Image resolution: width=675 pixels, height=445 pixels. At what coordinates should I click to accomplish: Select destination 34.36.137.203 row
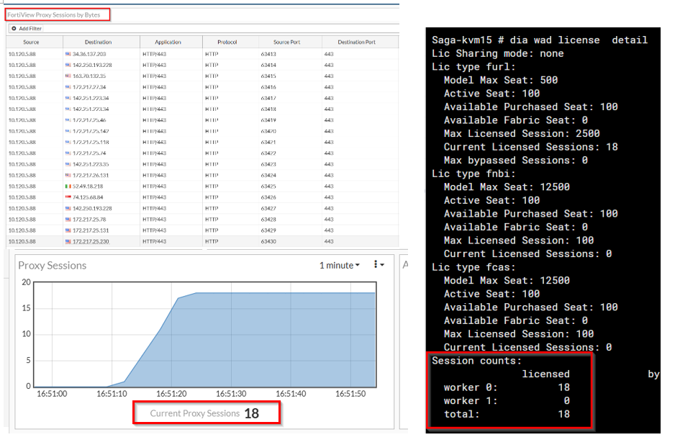pyautogui.click(x=202, y=54)
